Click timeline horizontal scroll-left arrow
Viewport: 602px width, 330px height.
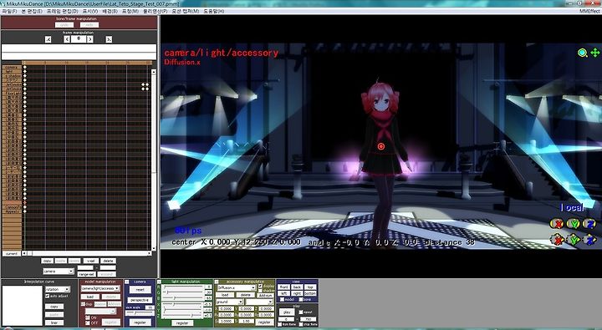click(x=24, y=253)
